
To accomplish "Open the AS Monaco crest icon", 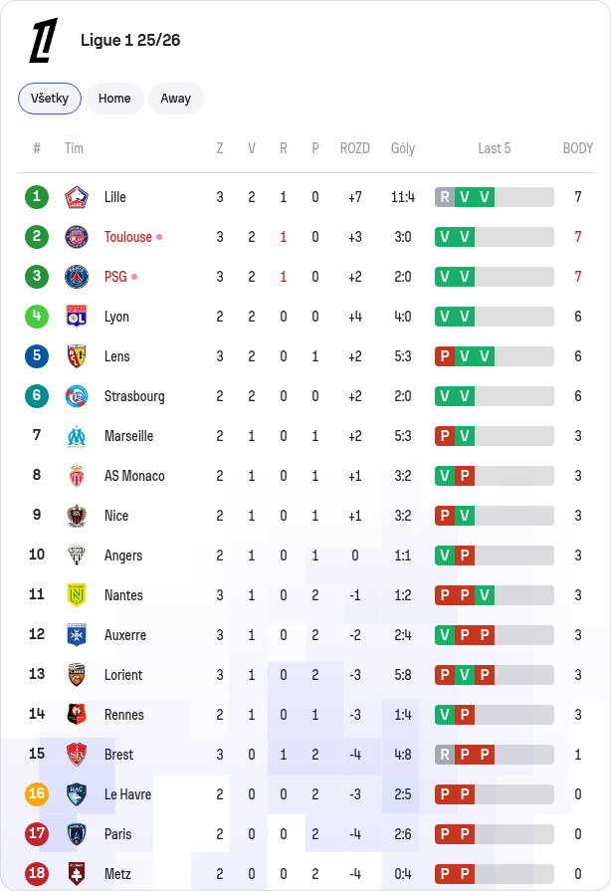I will point(76,476).
